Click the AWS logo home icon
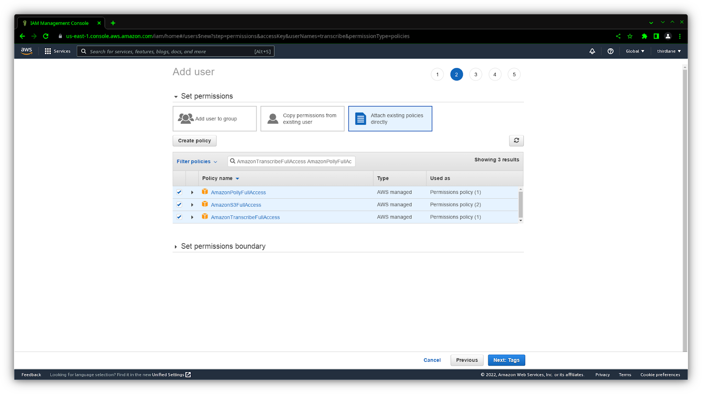The width and height of the screenshot is (702, 394). (x=26, y=51)
